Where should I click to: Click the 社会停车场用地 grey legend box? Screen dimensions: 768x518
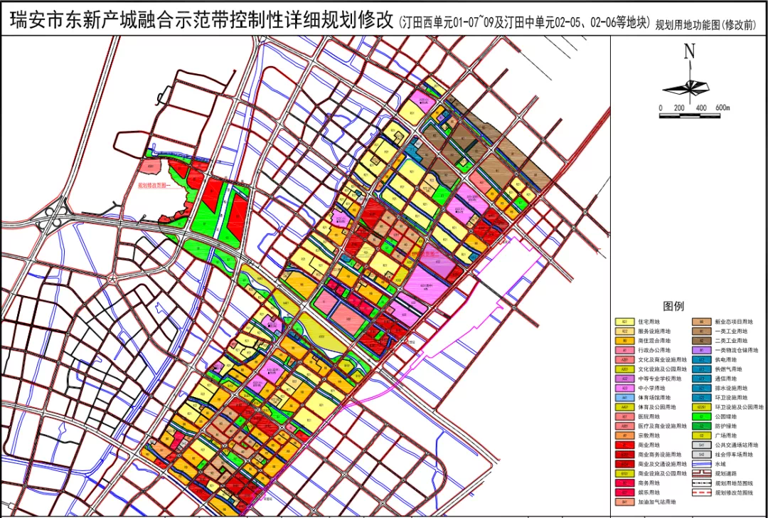[x=701, y=453]
